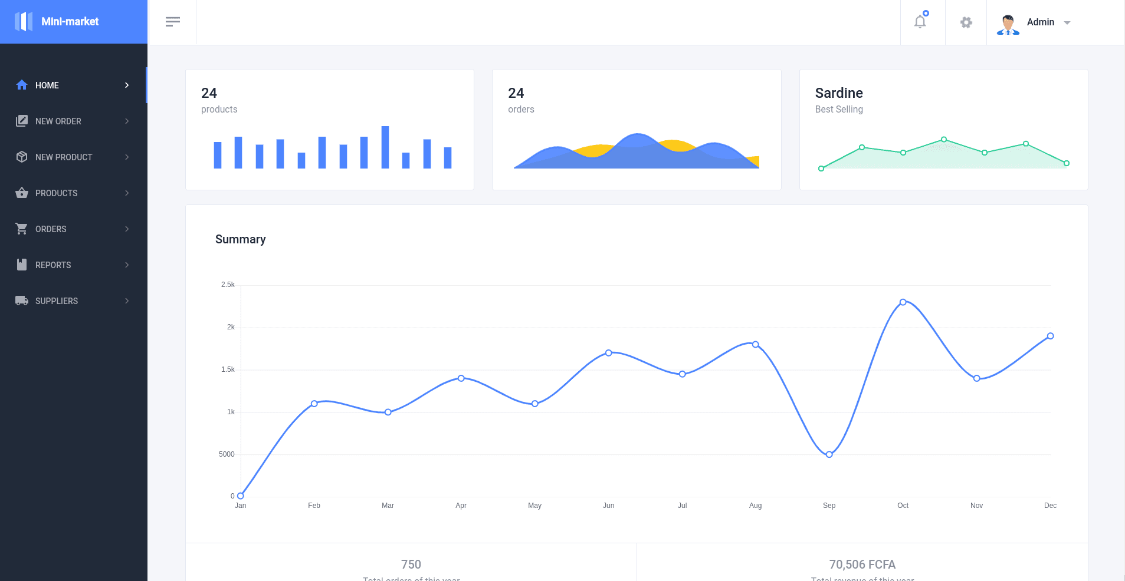
Task: Click the Mini-market logo icon
Action: pos(24,22)
